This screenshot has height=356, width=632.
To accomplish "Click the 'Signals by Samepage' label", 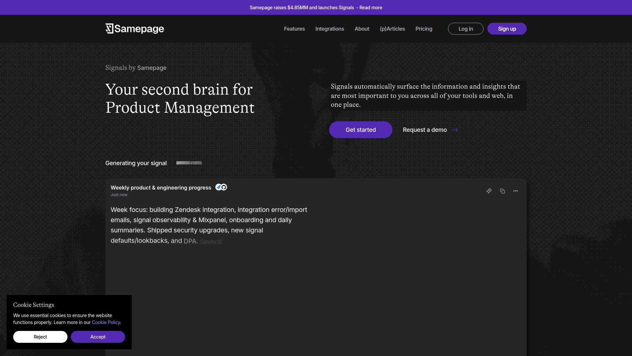I will (136, 68).
